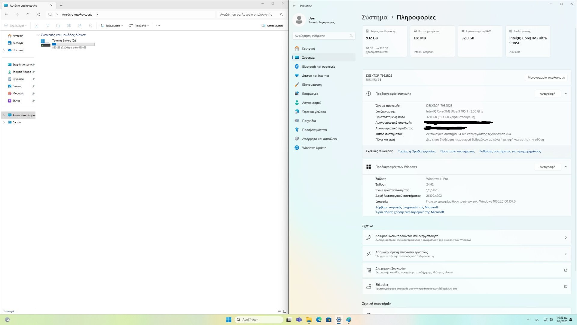This screenshot has width=577, height=325.
Task: Click the breadcrumb chevron after Αυτός ο υπολογιστής
Action: click(x=97, y=14)
